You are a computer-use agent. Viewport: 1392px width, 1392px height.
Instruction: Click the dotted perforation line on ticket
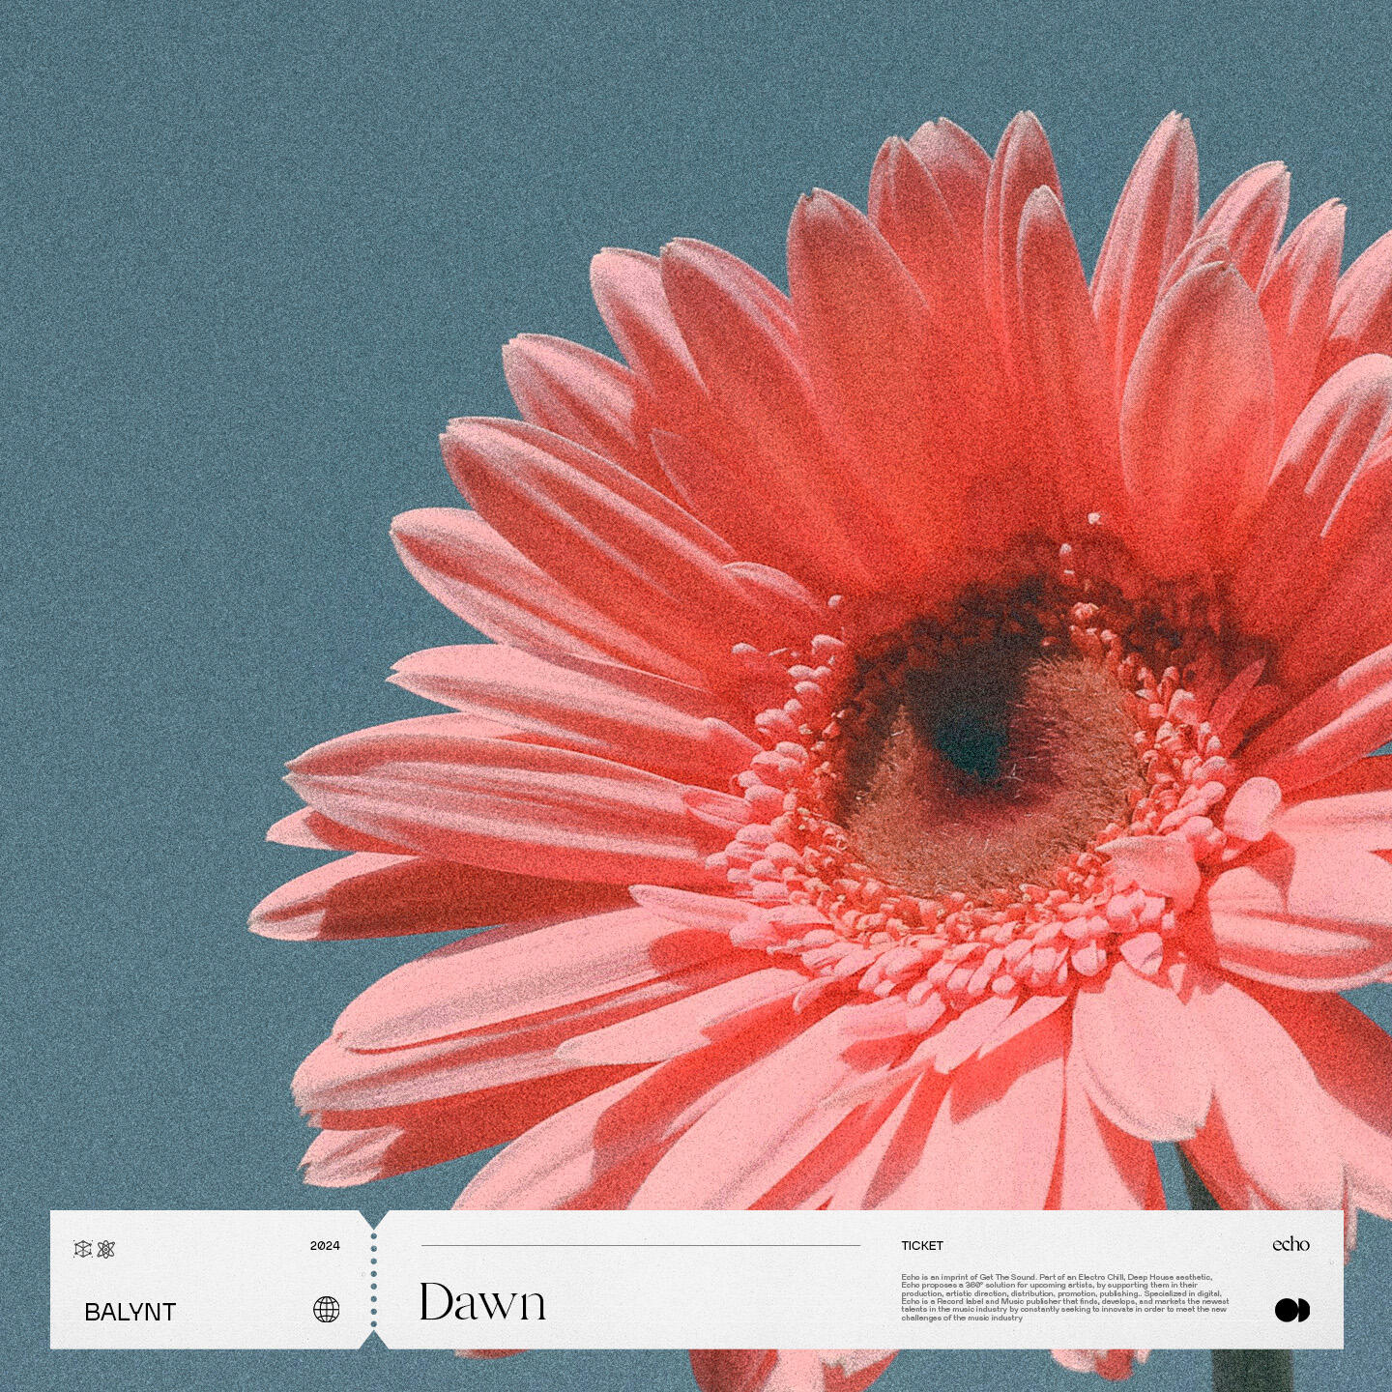(373, 1279)
